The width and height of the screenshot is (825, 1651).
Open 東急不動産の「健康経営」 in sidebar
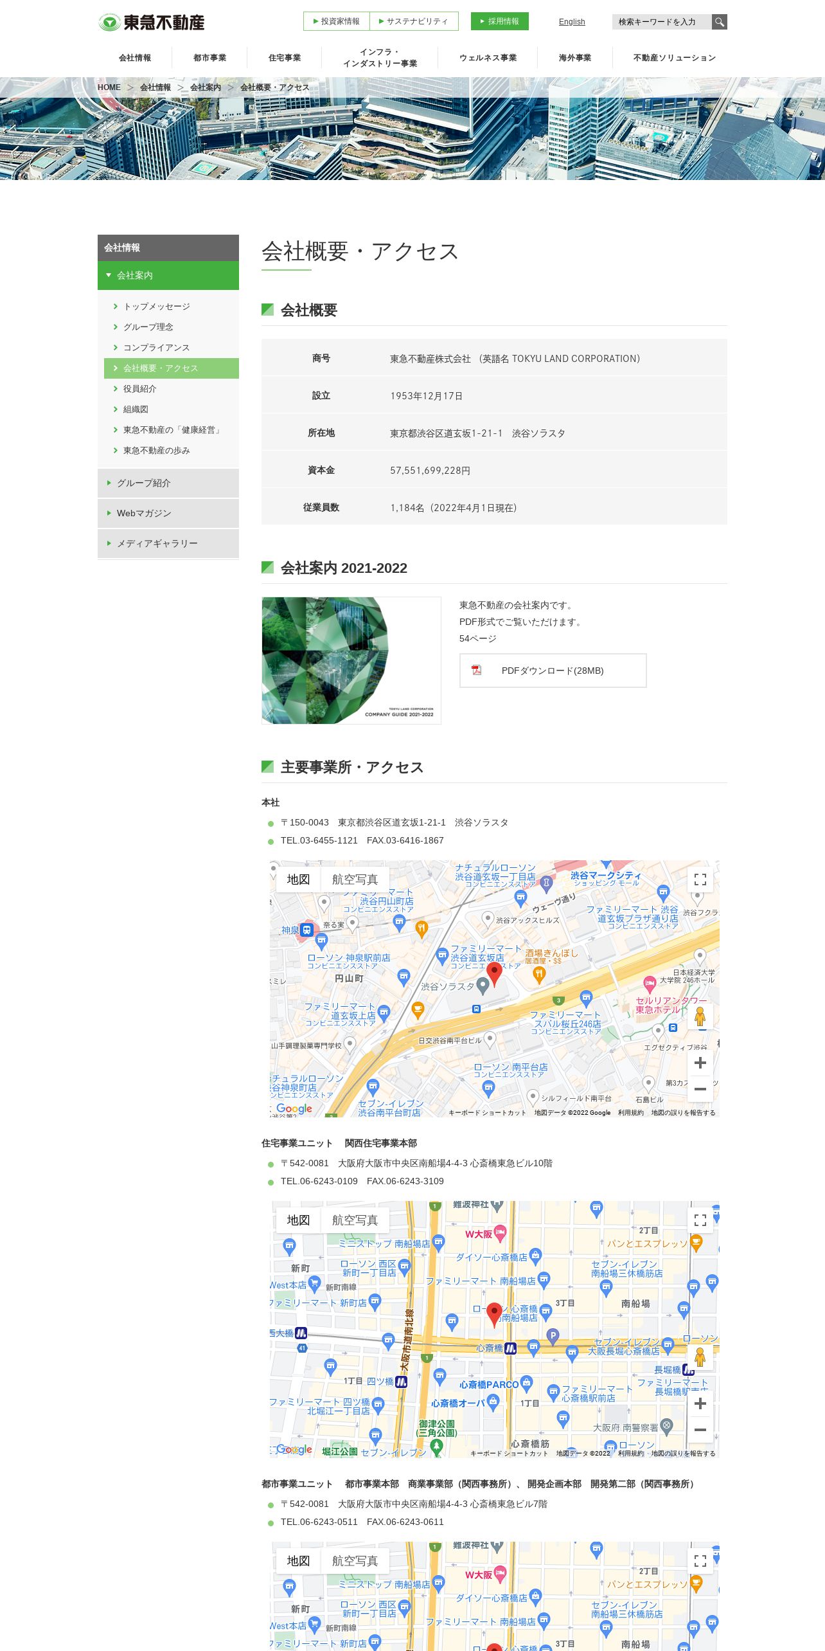(172, 430)
